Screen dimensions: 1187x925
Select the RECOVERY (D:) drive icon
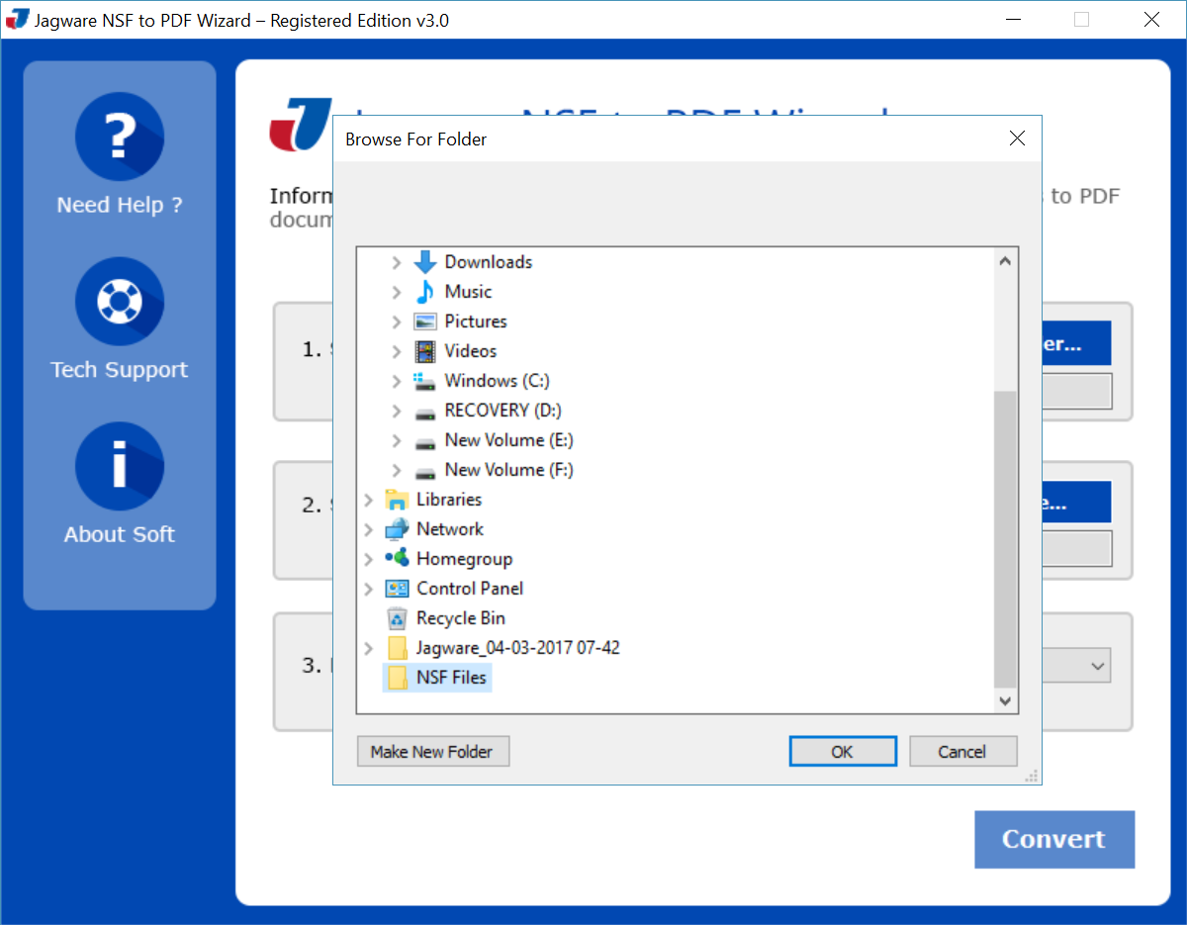click(425, 412)
